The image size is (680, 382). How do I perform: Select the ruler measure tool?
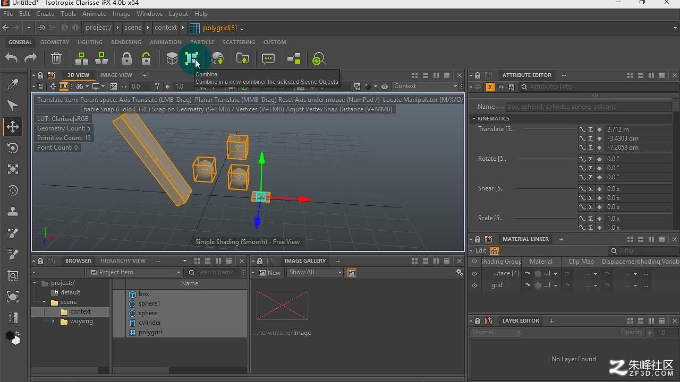[x=13, y=318]
